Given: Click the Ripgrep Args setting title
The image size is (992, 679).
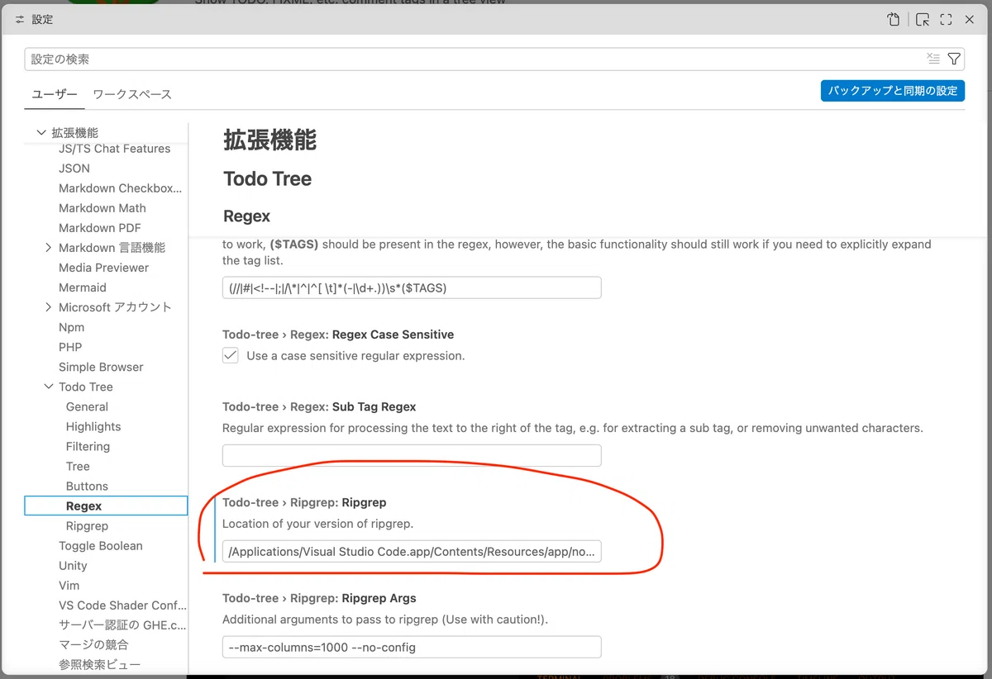Looking at the screenshot, I should click(319, 598).
